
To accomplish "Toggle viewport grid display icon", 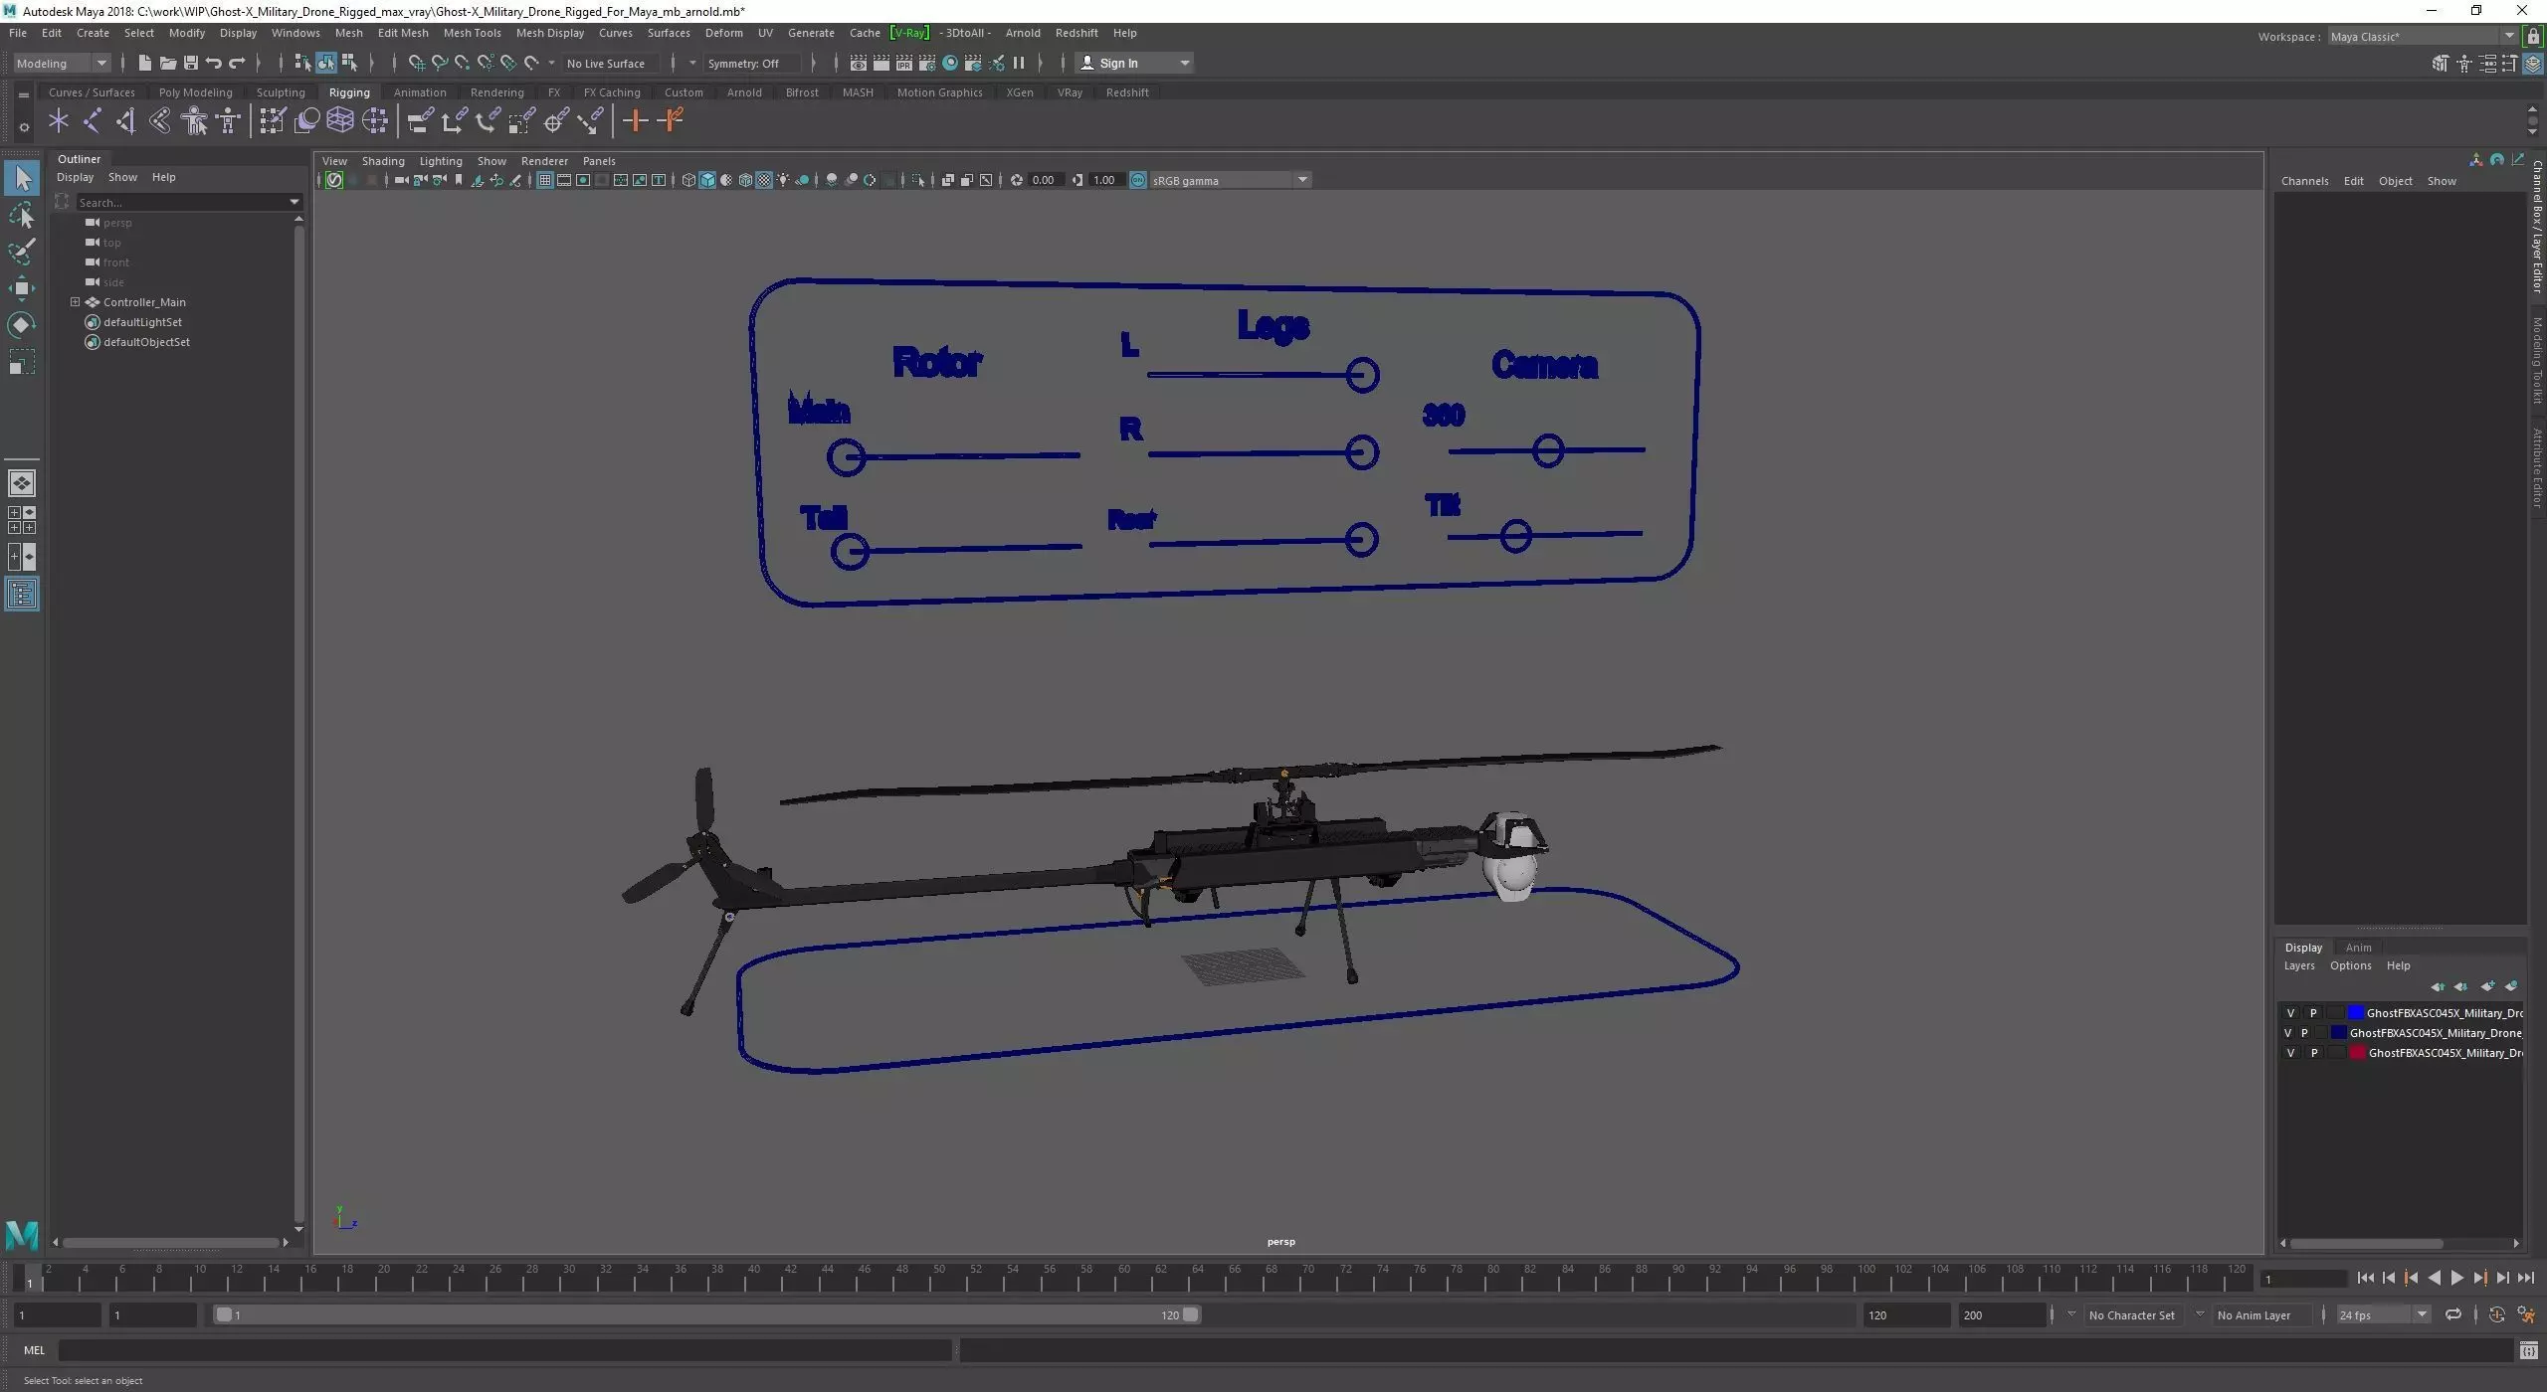I will click(x=545, y=181).
